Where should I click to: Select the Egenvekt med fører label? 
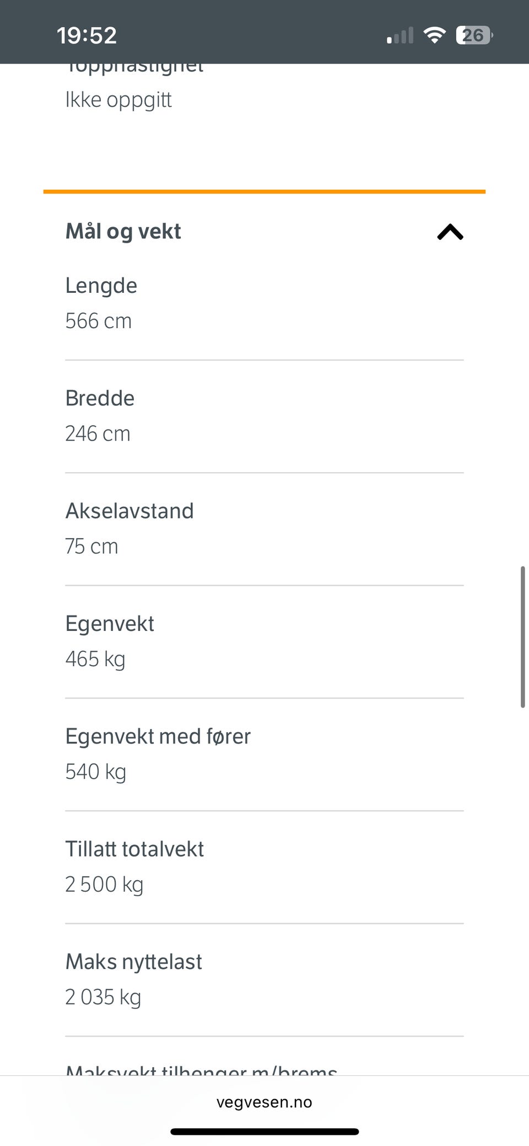coord(158,736)
